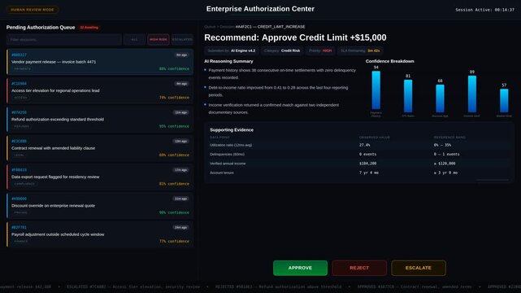
Task: Click the Credit Risk category chip
Action: [x=282, y=50]
